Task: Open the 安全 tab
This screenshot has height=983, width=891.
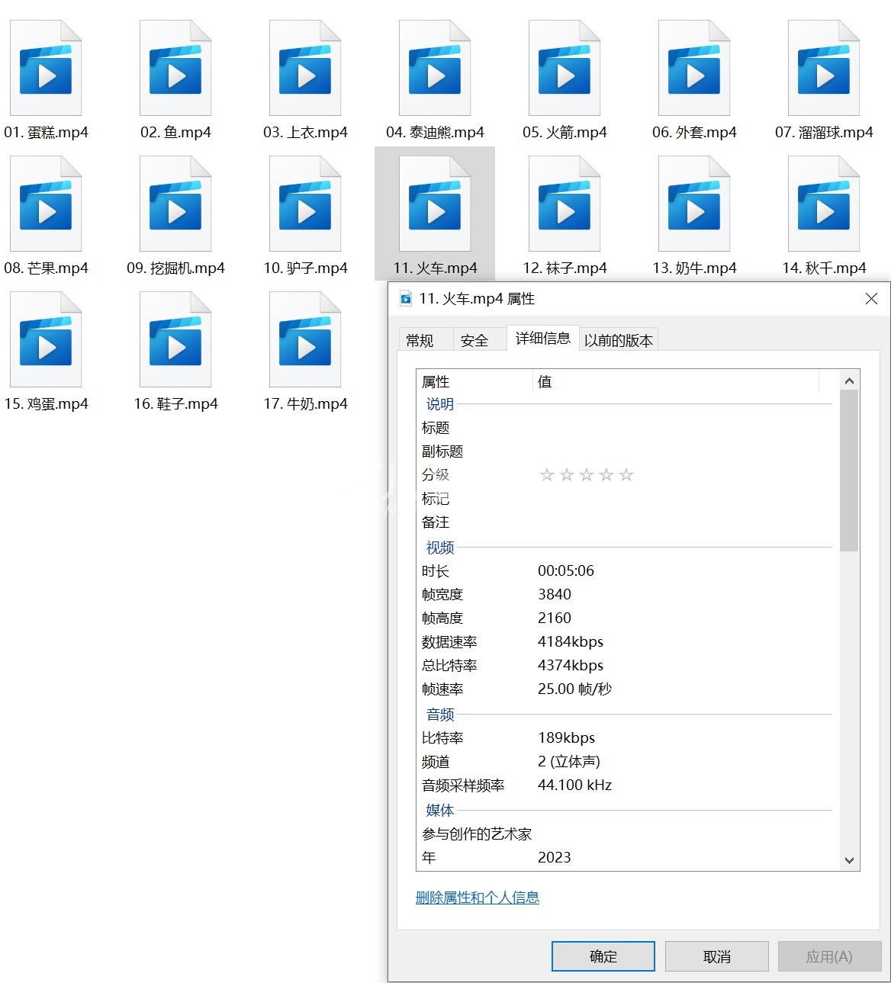Action: [x=474, y=340]
